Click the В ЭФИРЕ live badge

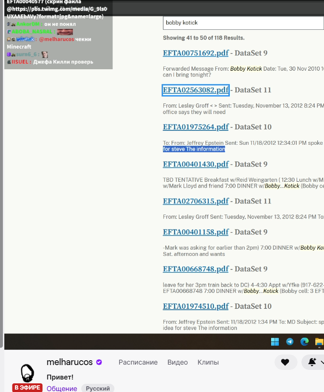(27, 388)
